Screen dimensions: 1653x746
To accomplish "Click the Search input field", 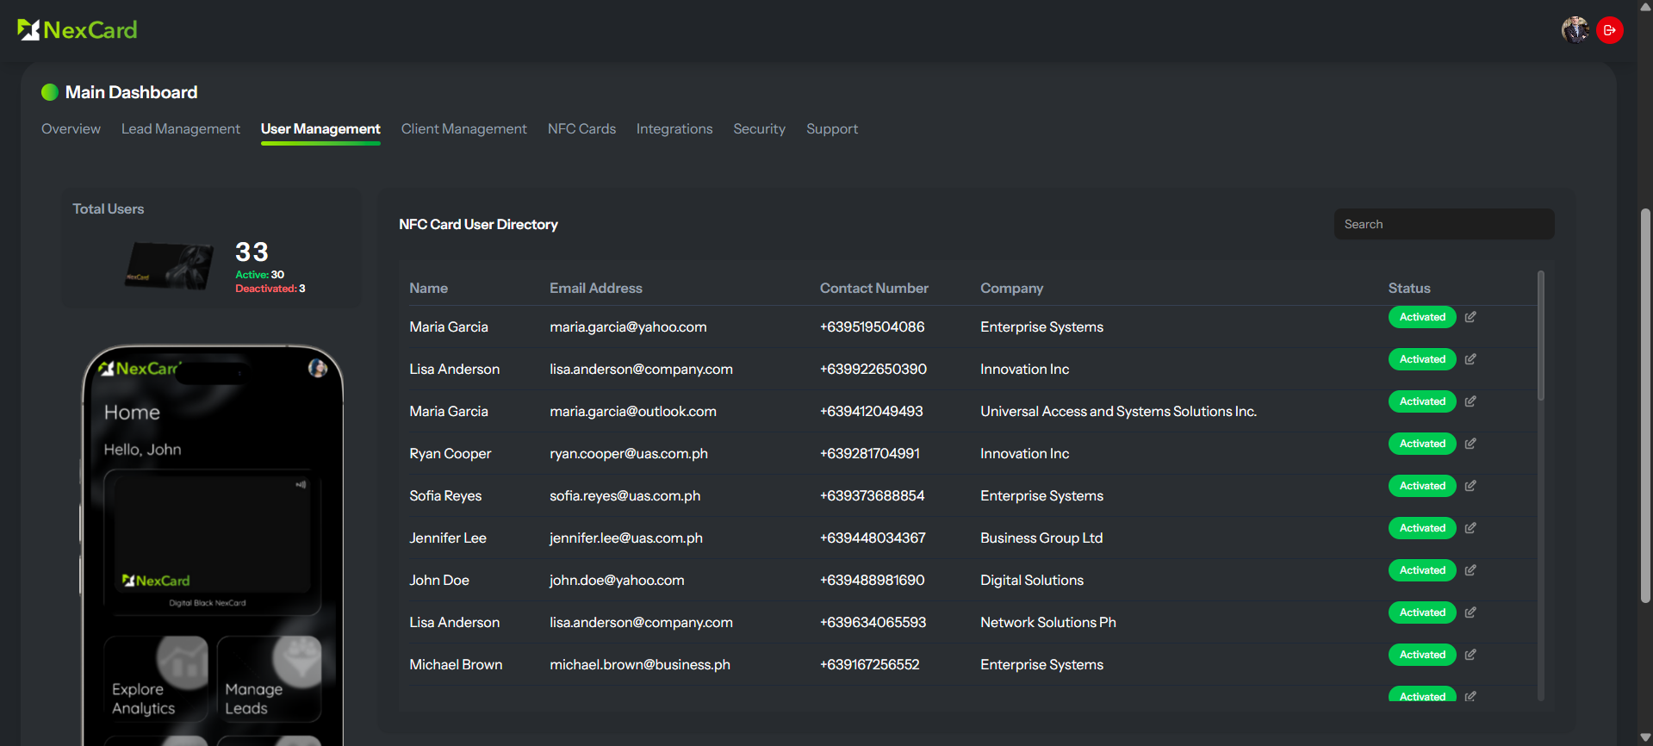I will coord(1444,224).
